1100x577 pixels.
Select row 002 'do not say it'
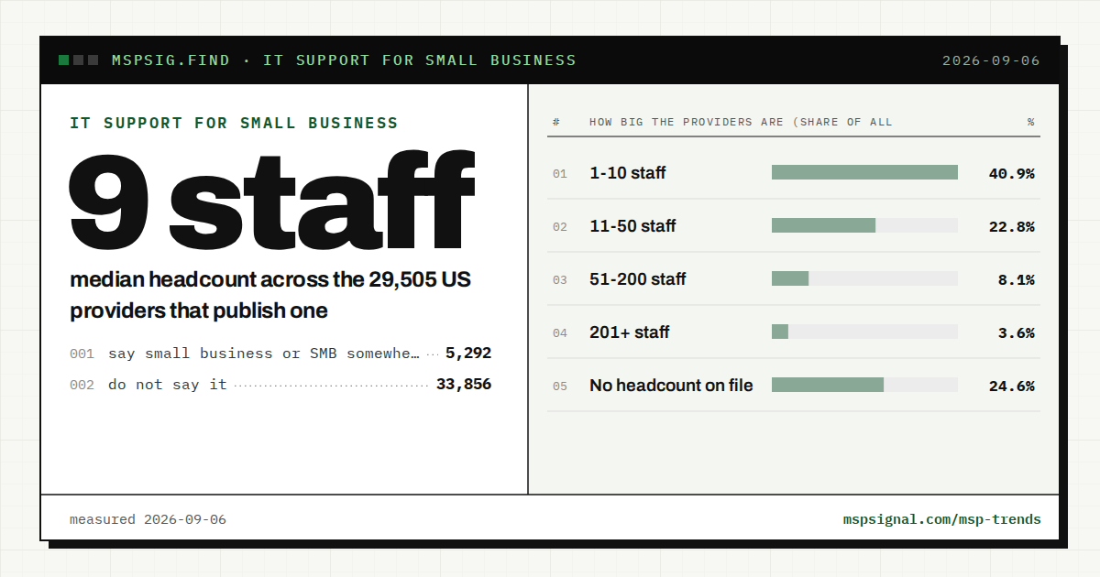[280, 384]
